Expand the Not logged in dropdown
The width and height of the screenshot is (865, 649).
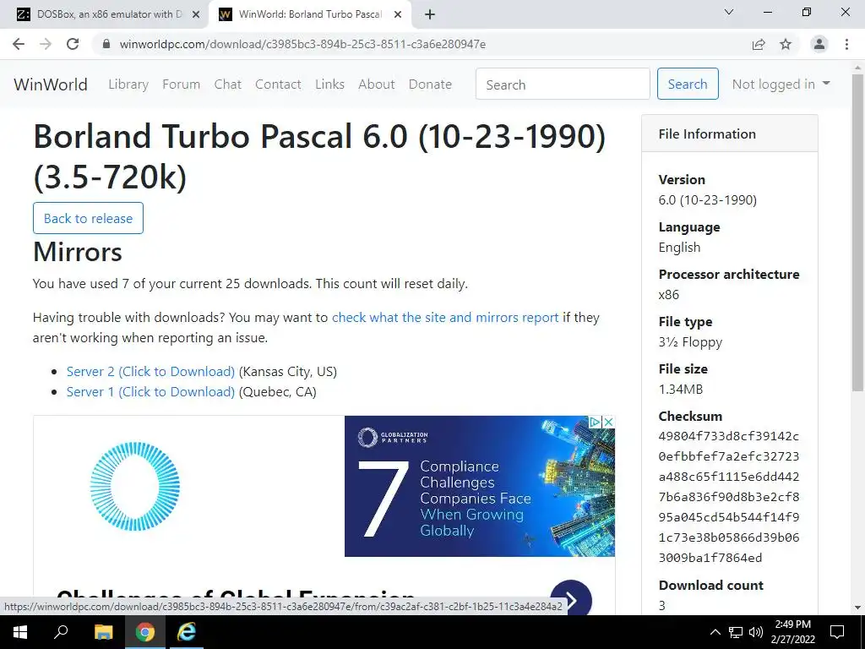[781, 84]
